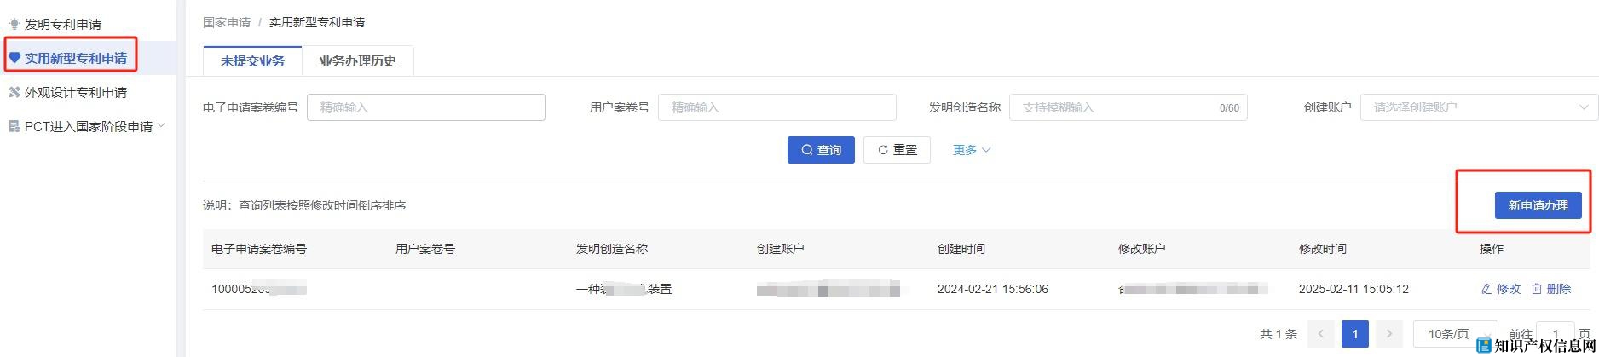Click the 电子申请案卷编号 input field
Screen dimensions: 1599x357
425,107
